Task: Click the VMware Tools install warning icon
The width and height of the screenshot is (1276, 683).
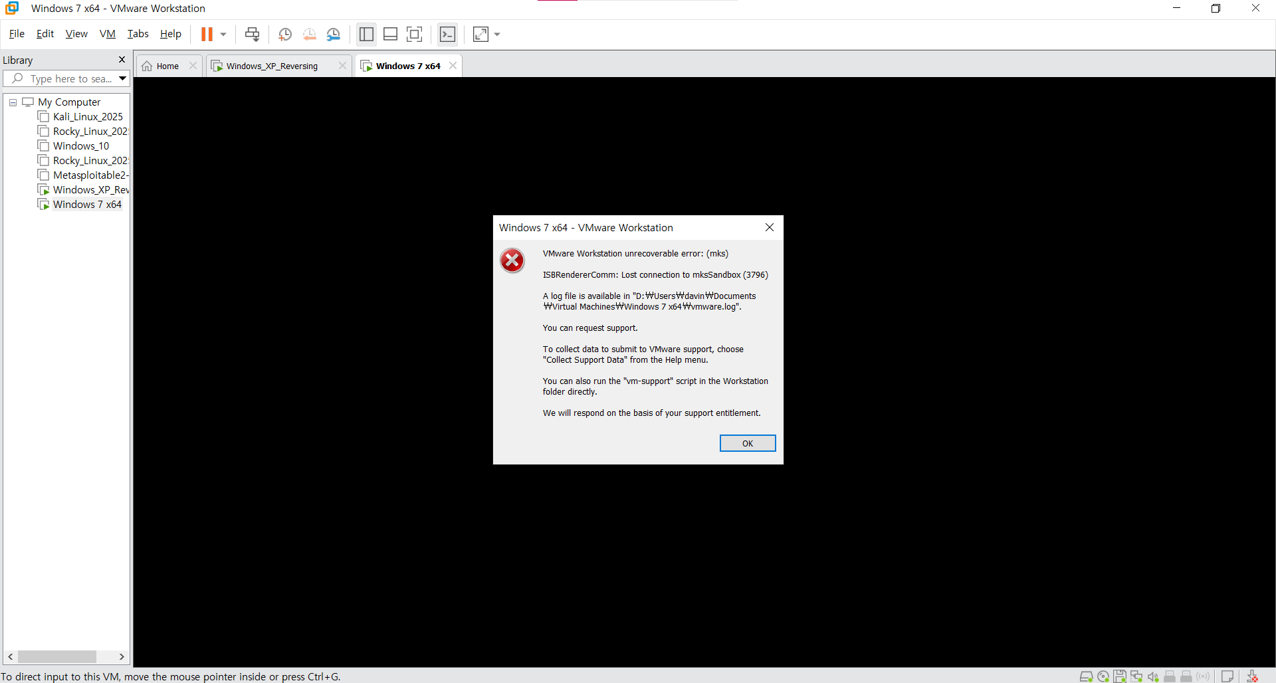Action: coord(1253,676)
